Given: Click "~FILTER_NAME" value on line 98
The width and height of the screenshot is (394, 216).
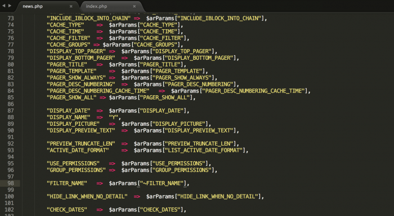Looking at the screenshot, I should [162, 183].
